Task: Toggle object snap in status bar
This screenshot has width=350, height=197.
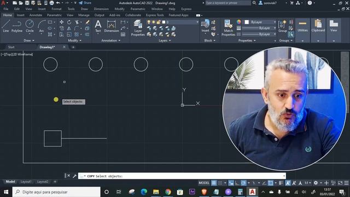Action: 270,183
